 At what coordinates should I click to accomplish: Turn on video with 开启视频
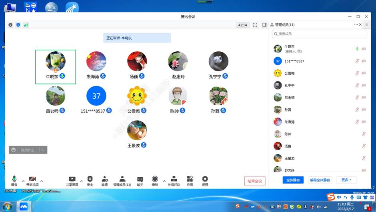point(32,179)
